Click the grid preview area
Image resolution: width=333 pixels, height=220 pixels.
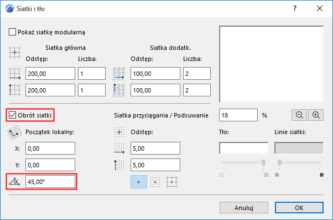point(272,64)
